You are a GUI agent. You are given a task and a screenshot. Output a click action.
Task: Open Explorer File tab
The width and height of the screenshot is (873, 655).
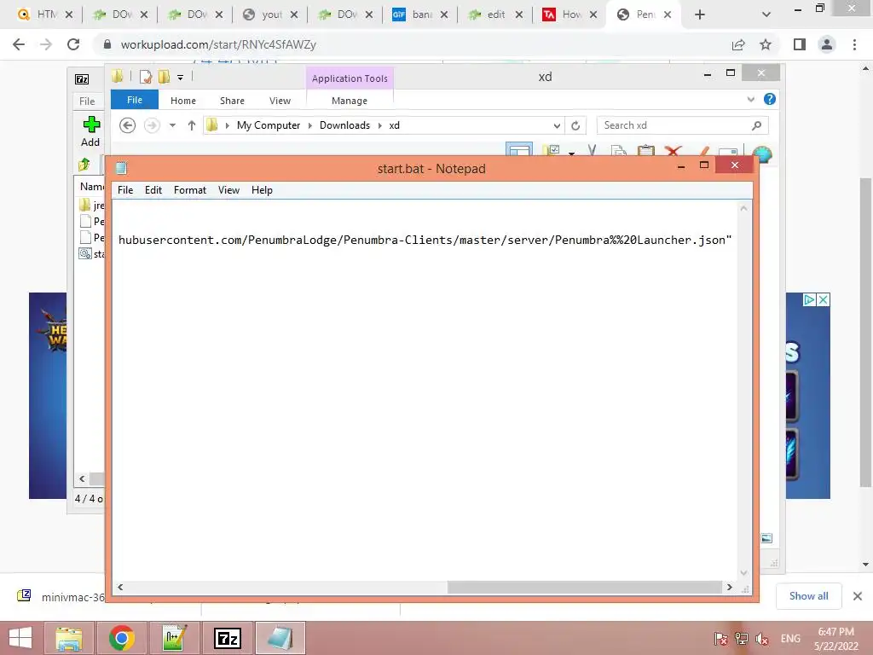point(135,100)
